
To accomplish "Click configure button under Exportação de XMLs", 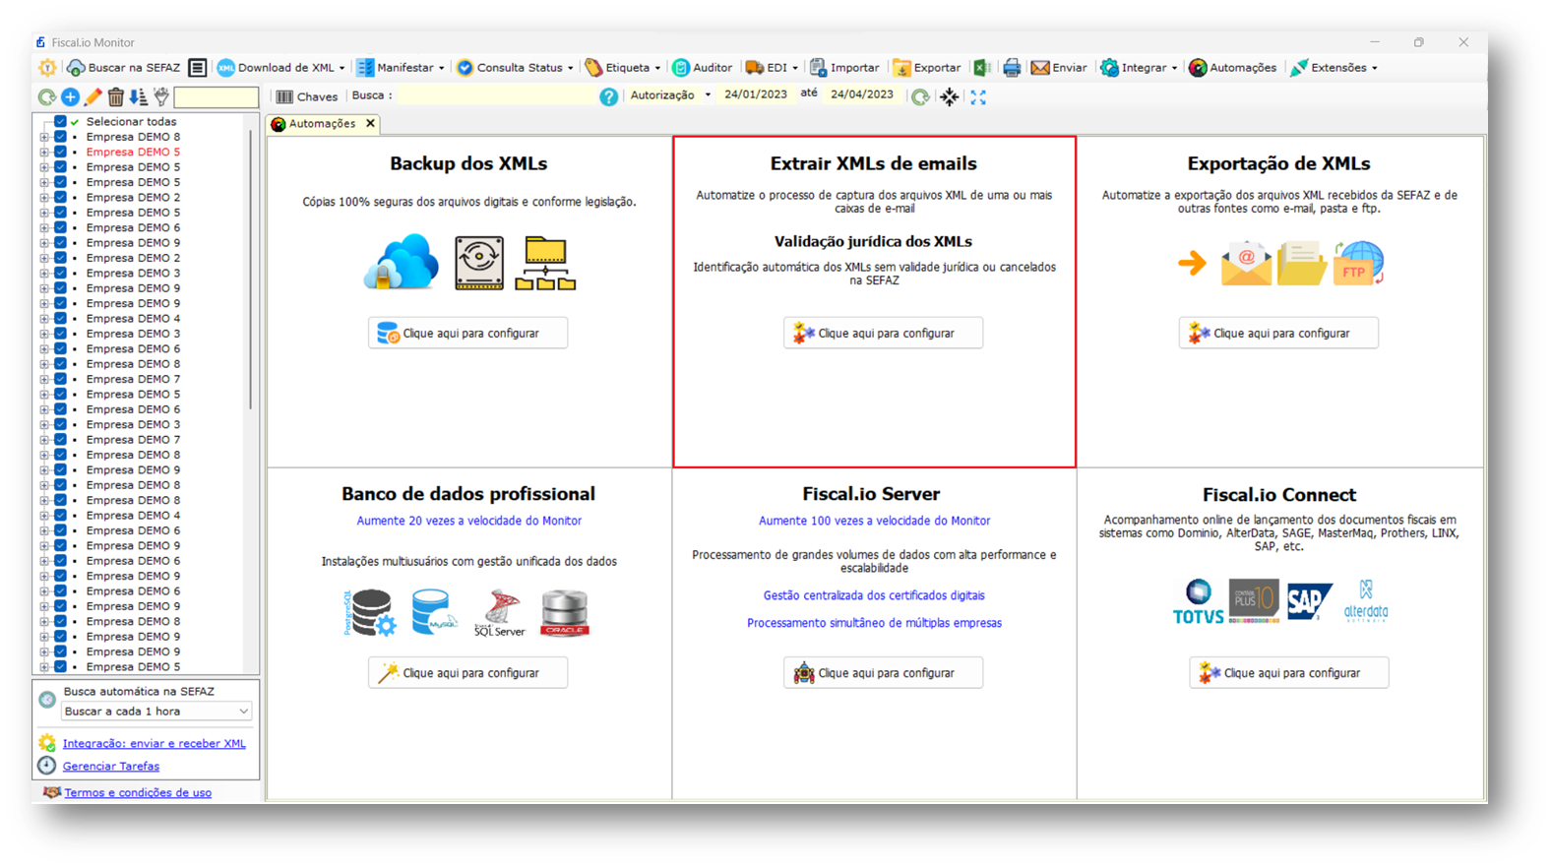I will [x=1279, y=334].
